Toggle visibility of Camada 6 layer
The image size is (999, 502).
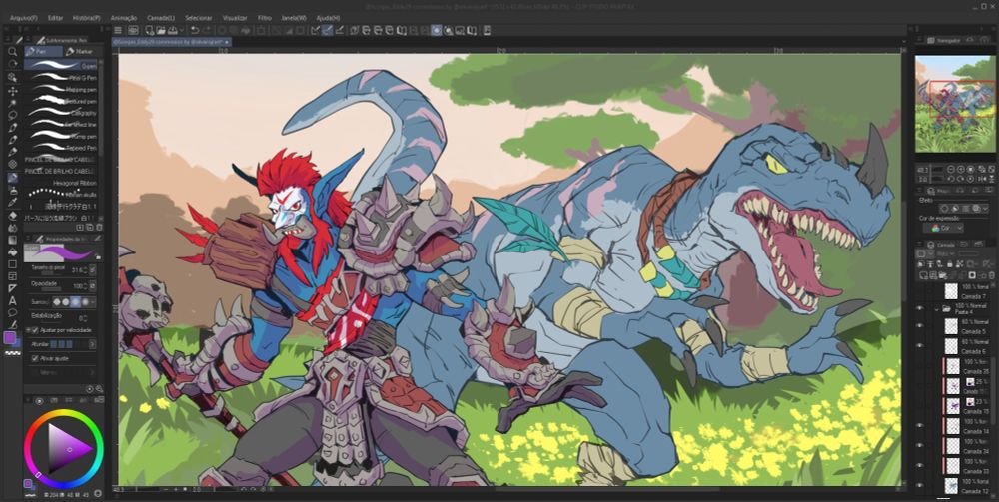click(x=919, y=346)
